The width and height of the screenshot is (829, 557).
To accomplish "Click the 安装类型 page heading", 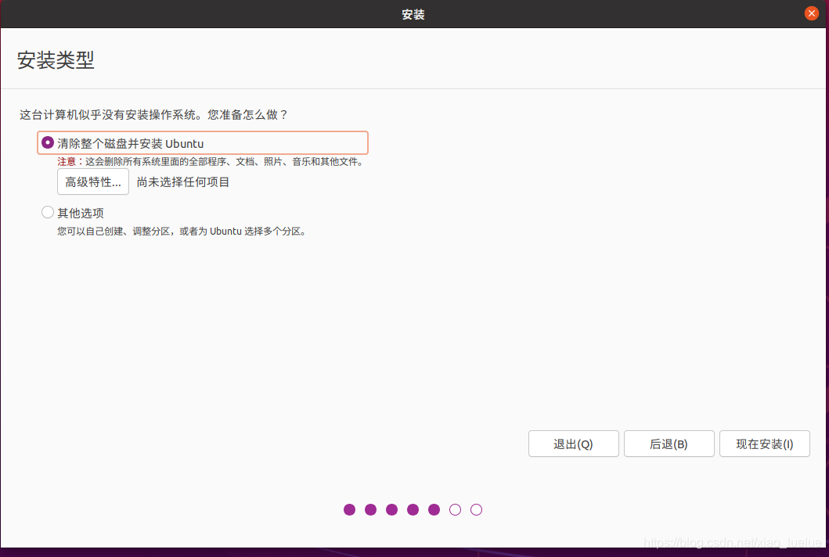I will 56,59.
